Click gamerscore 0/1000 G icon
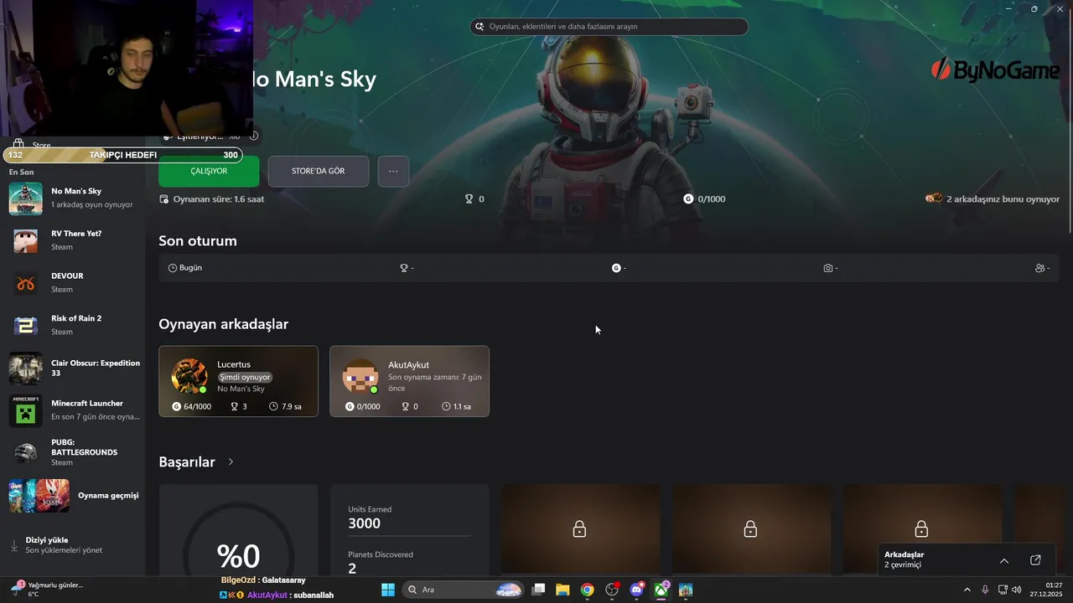 tap(688, 199)
